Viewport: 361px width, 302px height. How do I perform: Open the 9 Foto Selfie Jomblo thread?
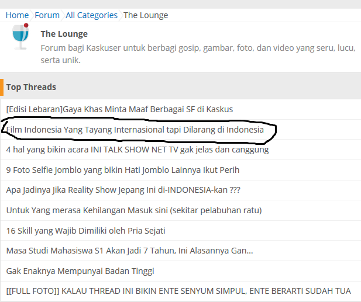pyautogui.click(x=122, y=170)
